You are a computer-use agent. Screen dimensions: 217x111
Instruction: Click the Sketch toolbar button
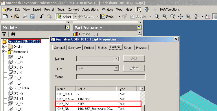[x=108, y=16]
